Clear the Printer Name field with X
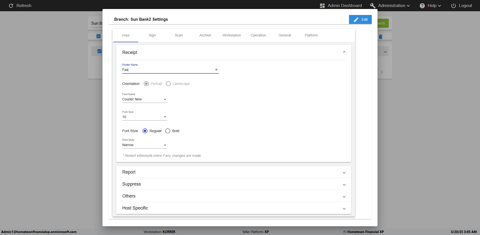Viewport: 480px width, 235px height. click(216, 70)
